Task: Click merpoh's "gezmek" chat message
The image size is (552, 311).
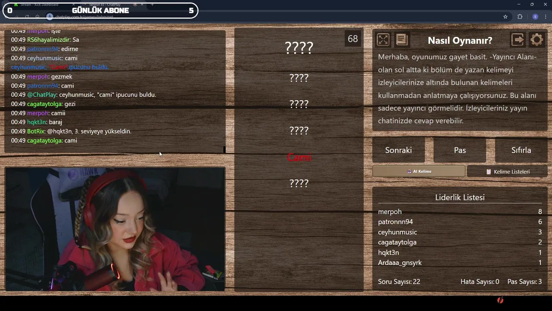Action: tap(41, 76)
